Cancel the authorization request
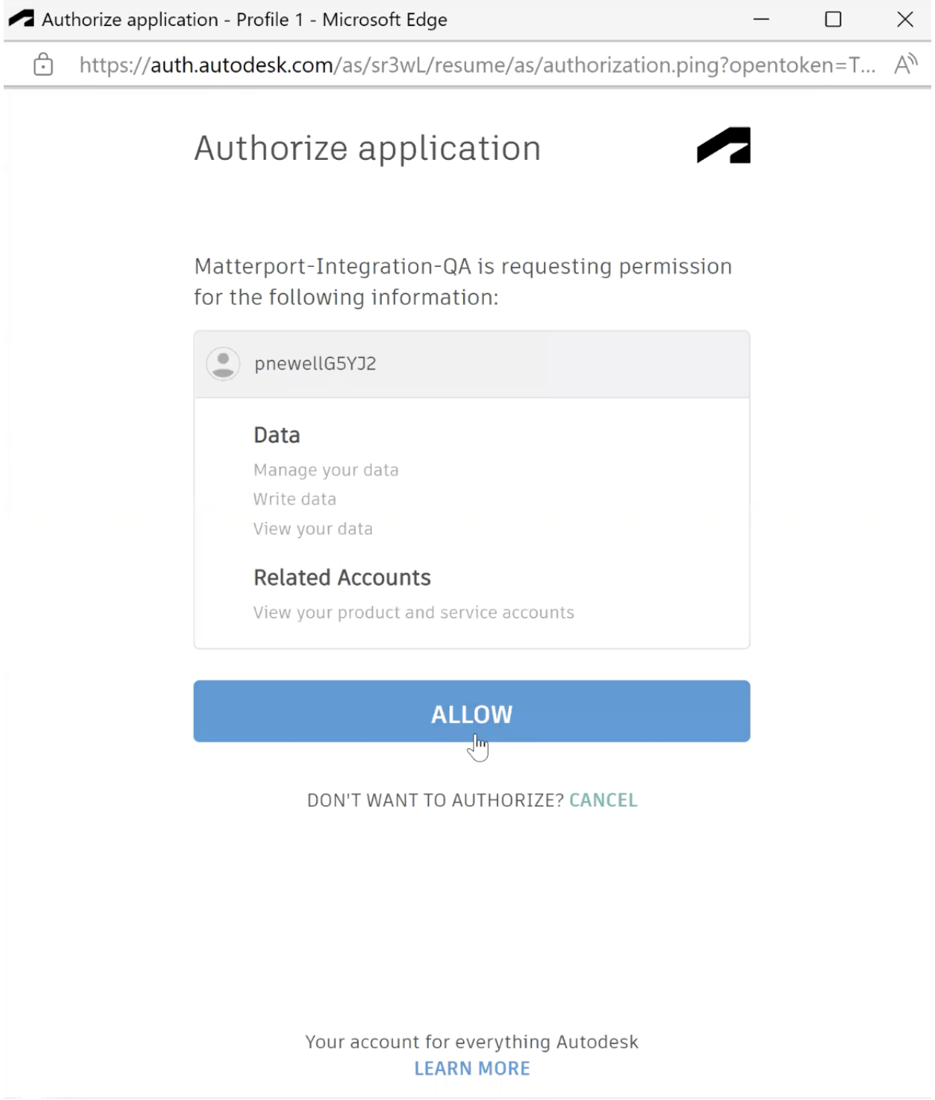The height and width of the screenshot is (1100, 935). (603, 800)
